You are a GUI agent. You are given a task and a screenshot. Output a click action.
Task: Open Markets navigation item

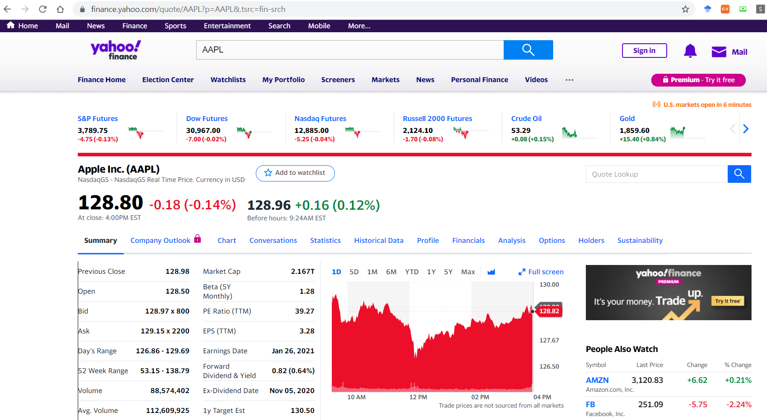point(385,80)
